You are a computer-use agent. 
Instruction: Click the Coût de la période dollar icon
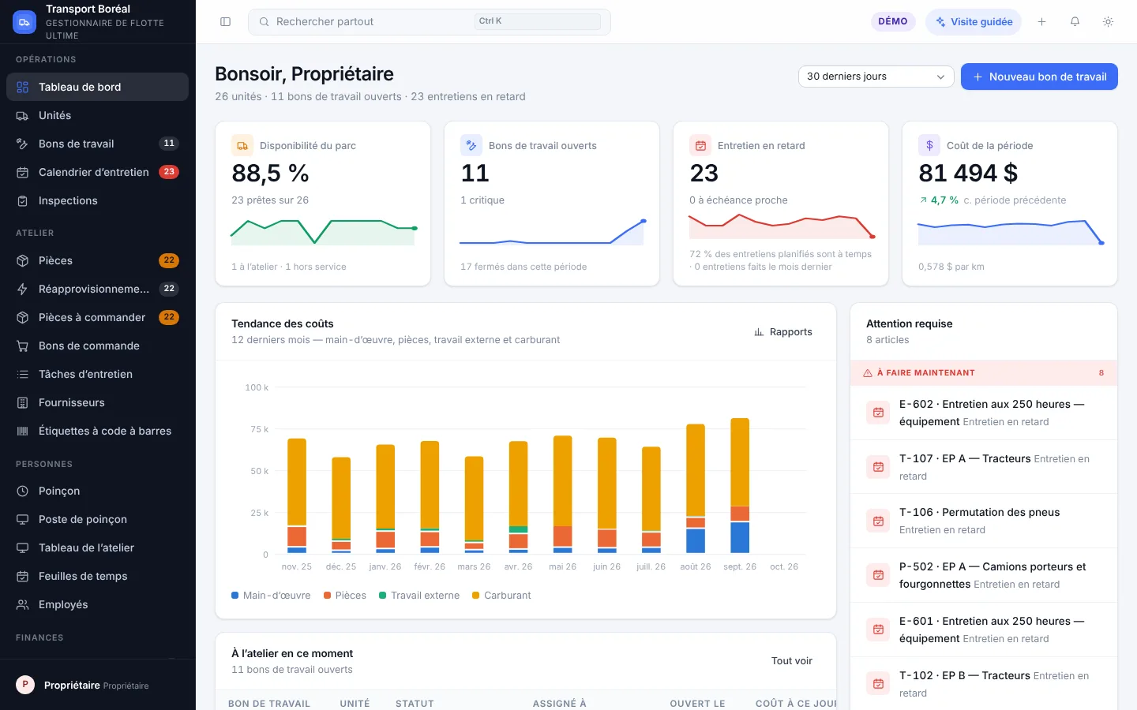(x=929, y=145)
